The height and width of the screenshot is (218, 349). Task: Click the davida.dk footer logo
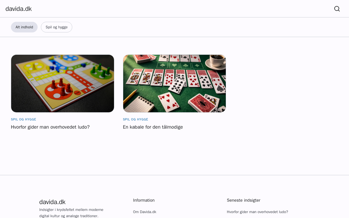click(52, 202)
